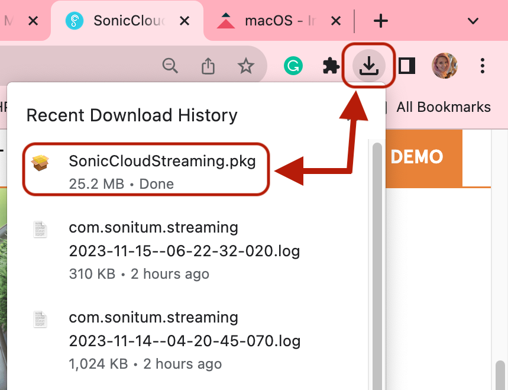Close the macOS tab
The height and width of the screenshot is (390, 508).
pos(336,21)
